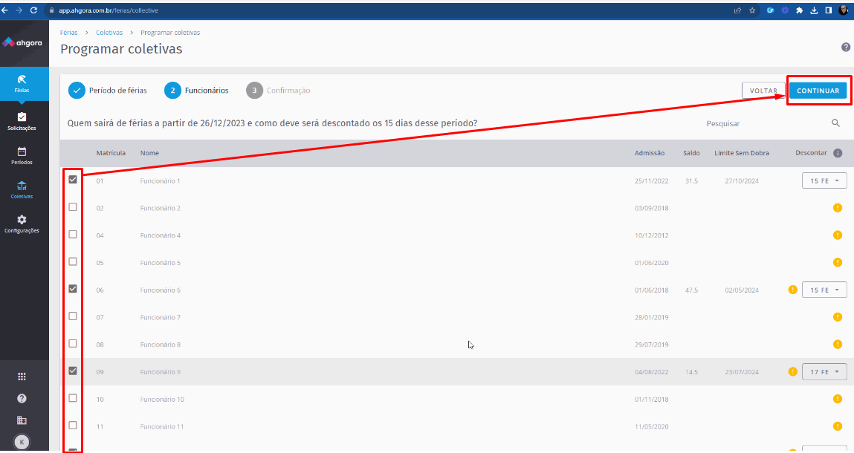Select the limit date 23/07/2024
Viewport: 854px width, 453px height.
pos(742,372)
